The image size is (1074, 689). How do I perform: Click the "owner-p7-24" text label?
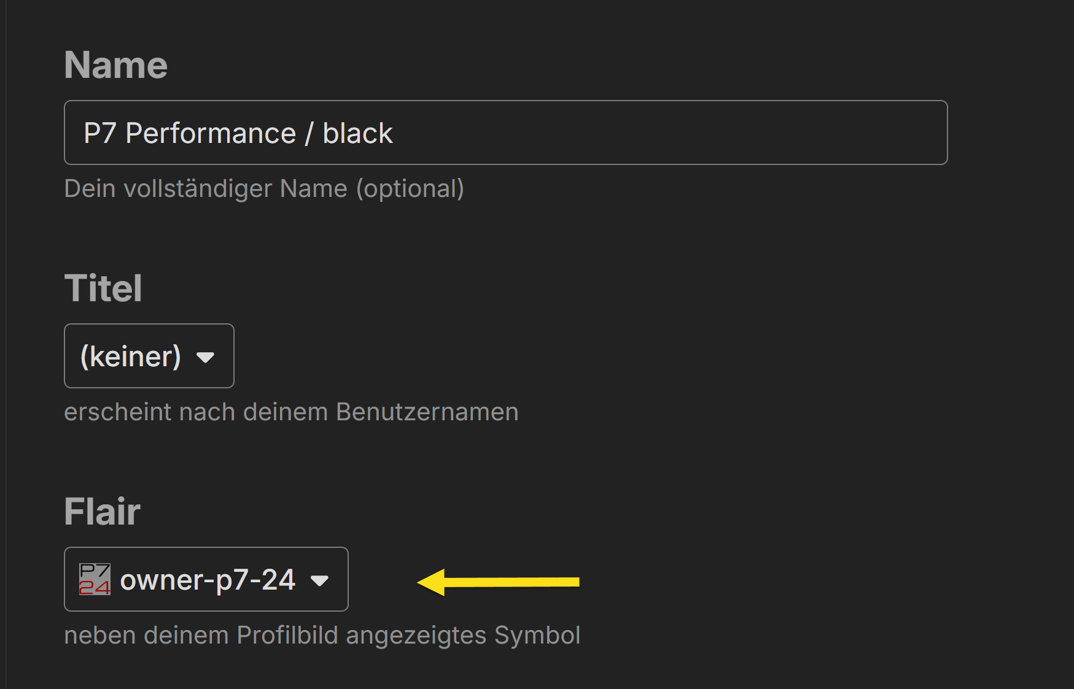point(208,580)
